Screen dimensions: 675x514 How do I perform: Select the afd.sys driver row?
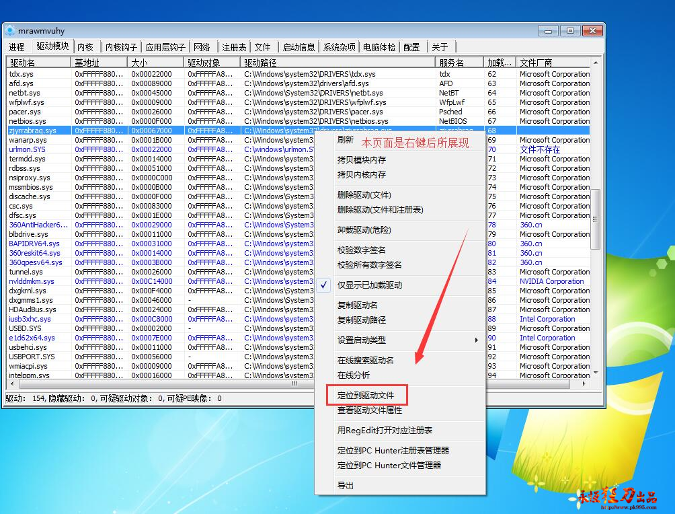point(299,83)
